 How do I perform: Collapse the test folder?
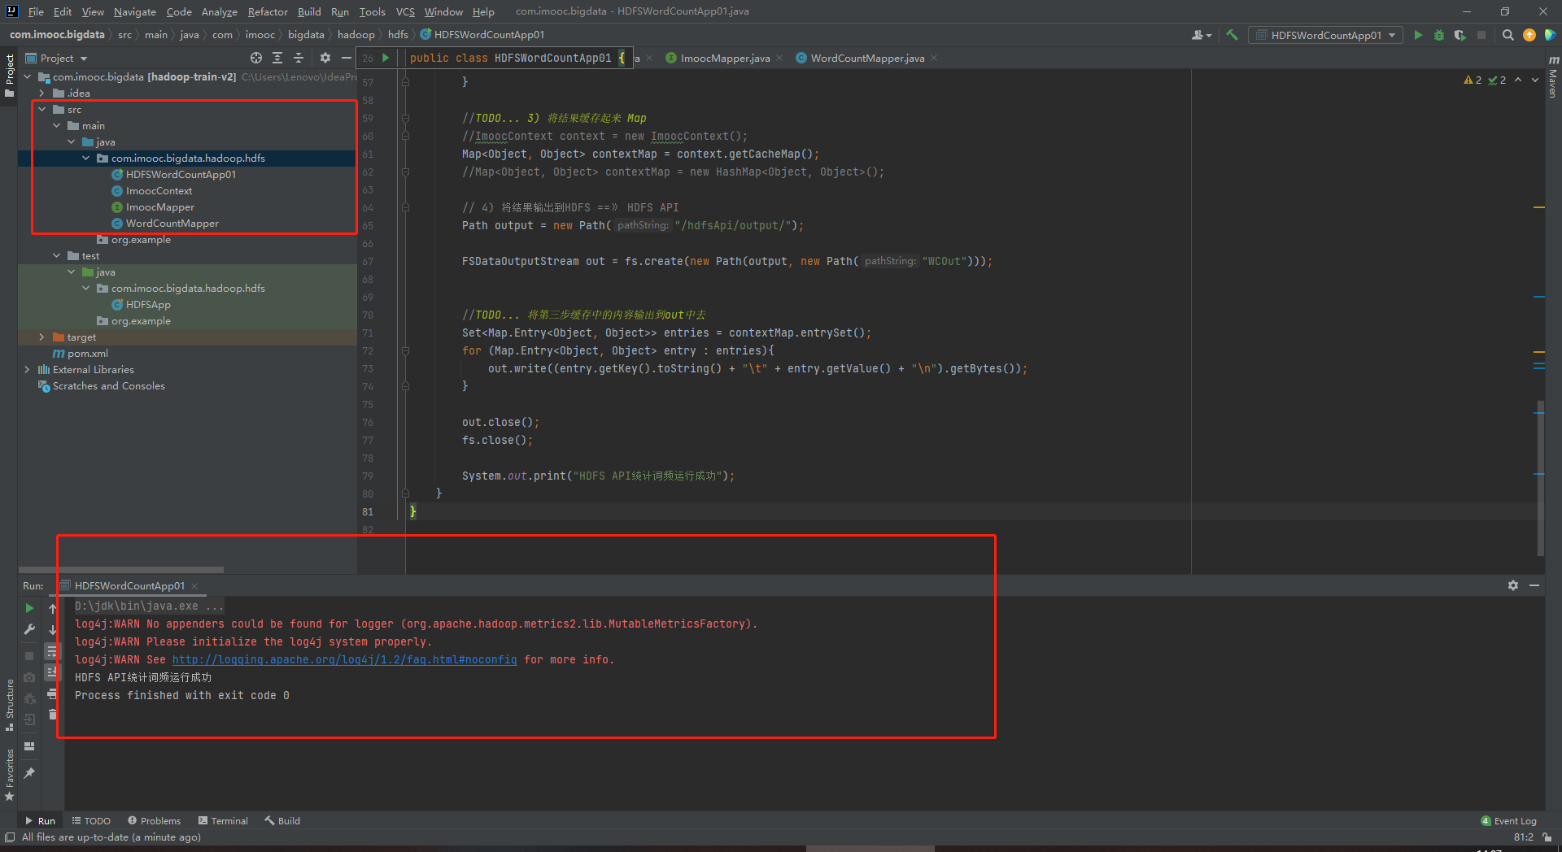[x=57, y=255]
